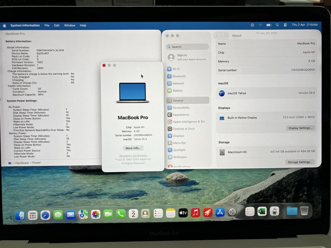Image resolution: width=331 pixels, height=248 pixels.
Task: Open Finder from the Dock
Action: (20, 215)
